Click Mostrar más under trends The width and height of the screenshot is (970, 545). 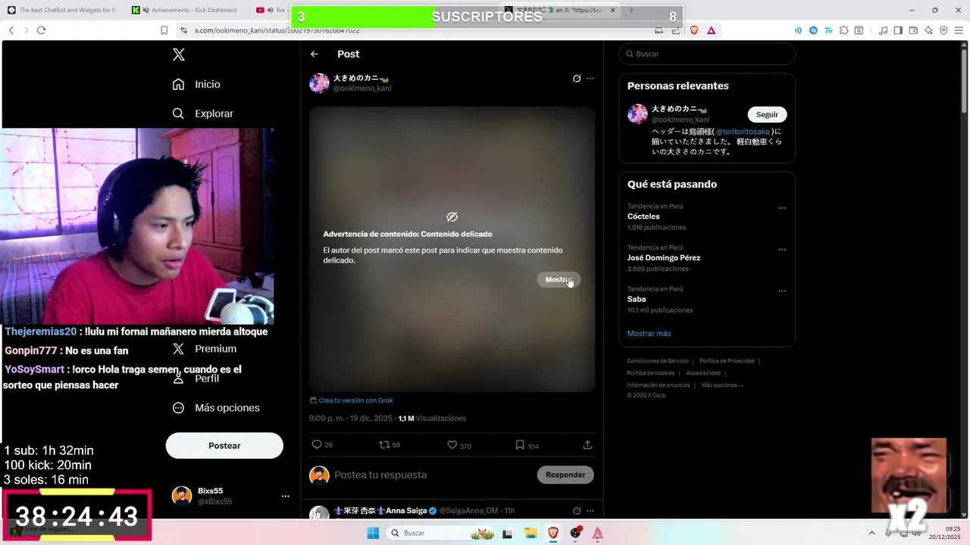pos(649,333)
